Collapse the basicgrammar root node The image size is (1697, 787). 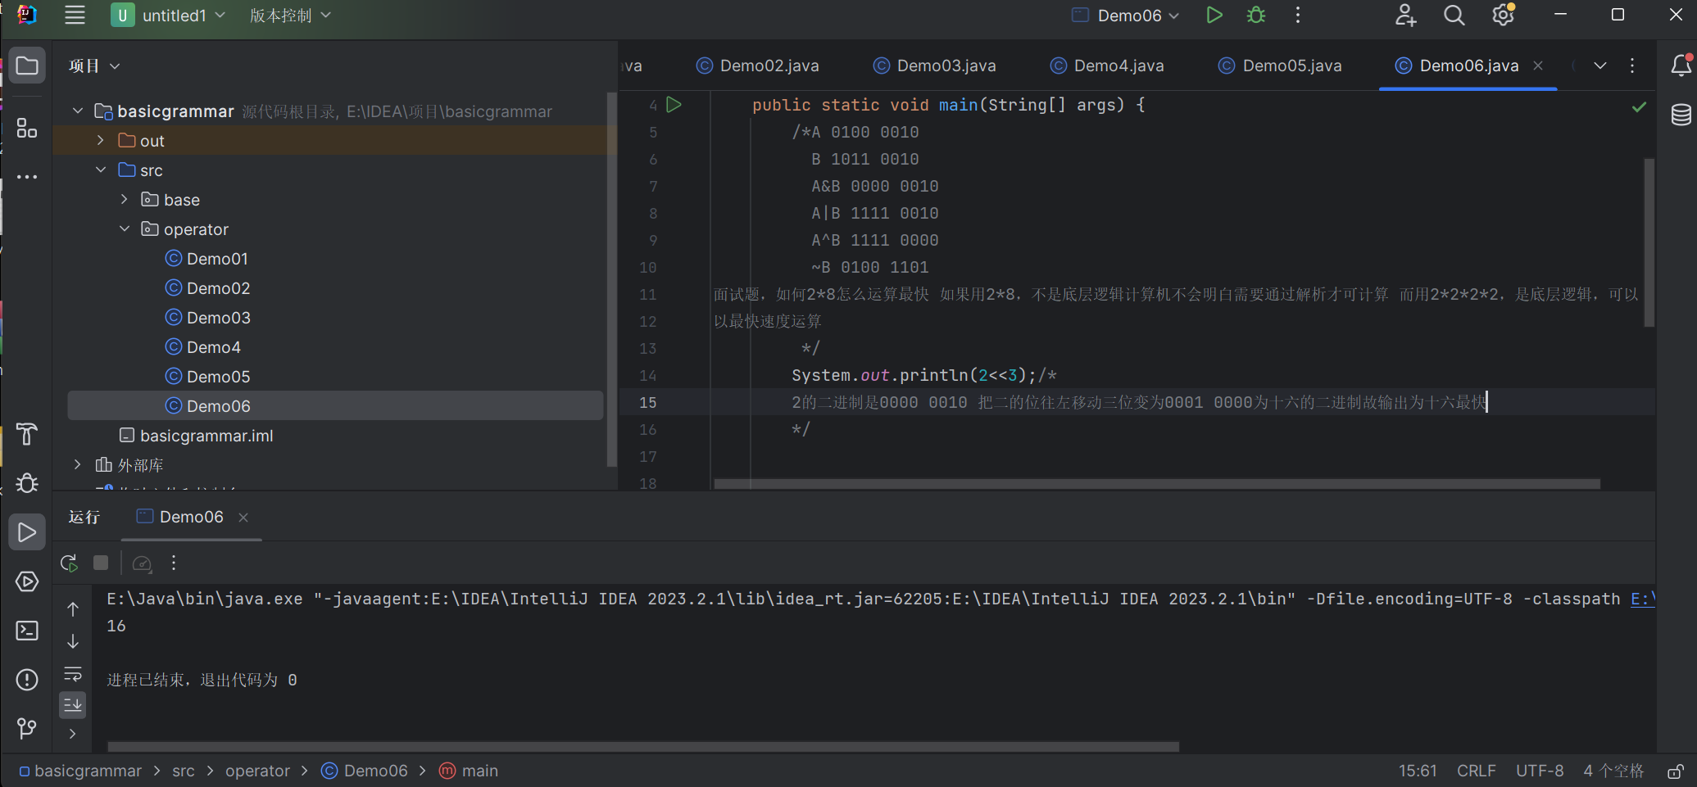tap(78, 111)
